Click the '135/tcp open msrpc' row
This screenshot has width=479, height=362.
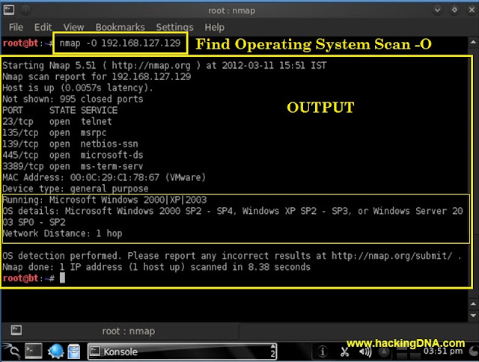click(55, 132)
